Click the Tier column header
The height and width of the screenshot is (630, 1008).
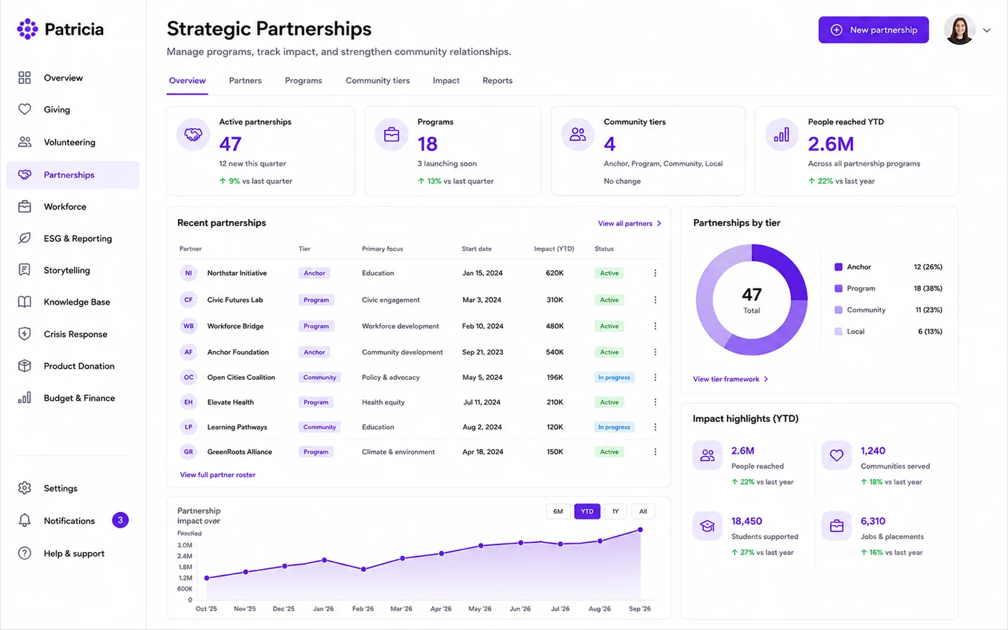(x=304, y=249)
